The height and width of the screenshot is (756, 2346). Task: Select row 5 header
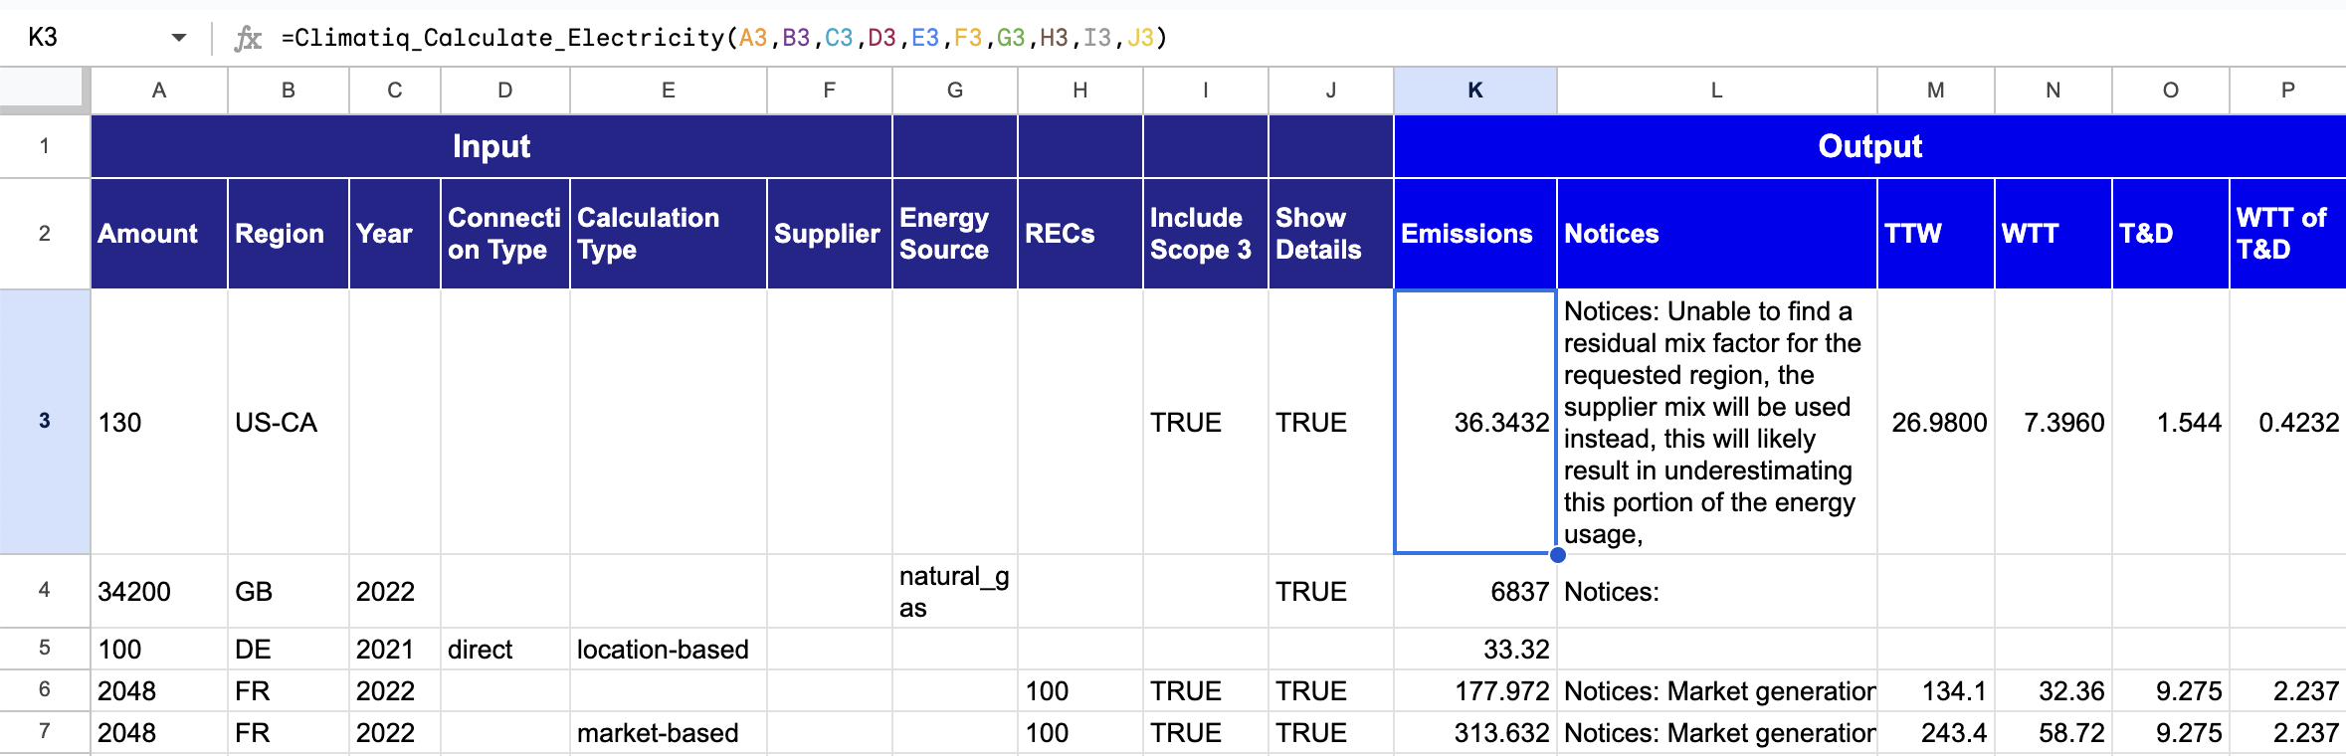[x=45, y=649]
